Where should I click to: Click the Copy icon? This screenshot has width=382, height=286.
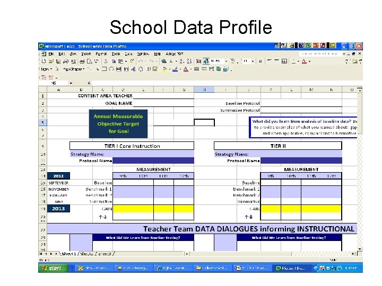coord(114,61)
